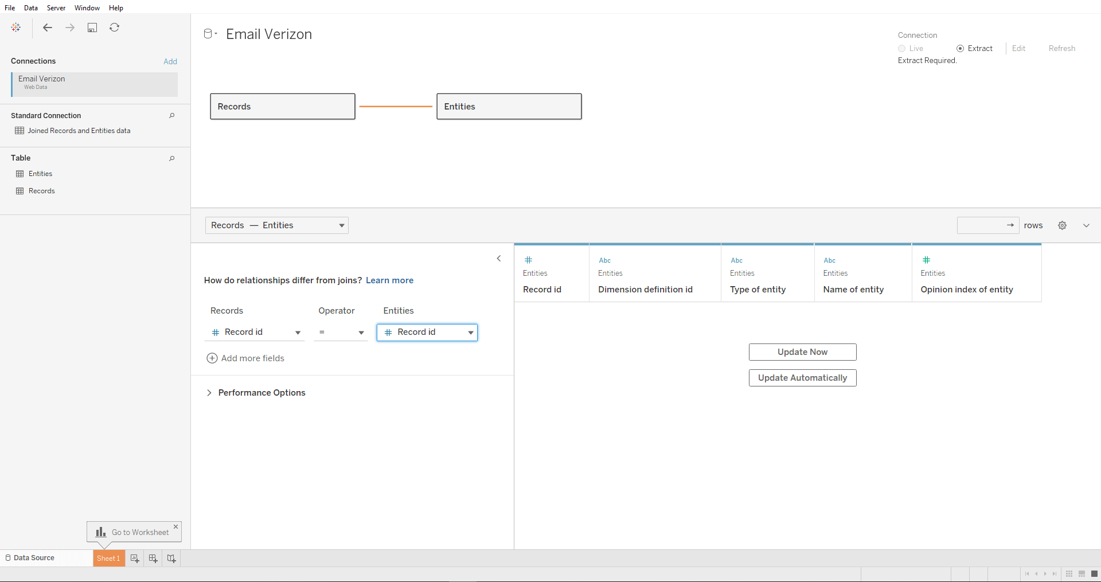Click Type of entity Abc type icon
Image resolution: width=1101 pixels, height=582 pixels.
tap(737, 260)
